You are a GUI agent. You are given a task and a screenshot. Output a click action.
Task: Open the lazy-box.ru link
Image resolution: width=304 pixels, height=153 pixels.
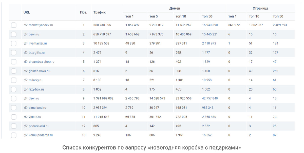36,89
